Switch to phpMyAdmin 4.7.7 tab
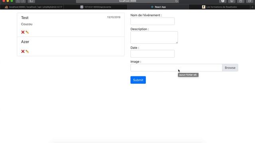 tap(32, 7)
